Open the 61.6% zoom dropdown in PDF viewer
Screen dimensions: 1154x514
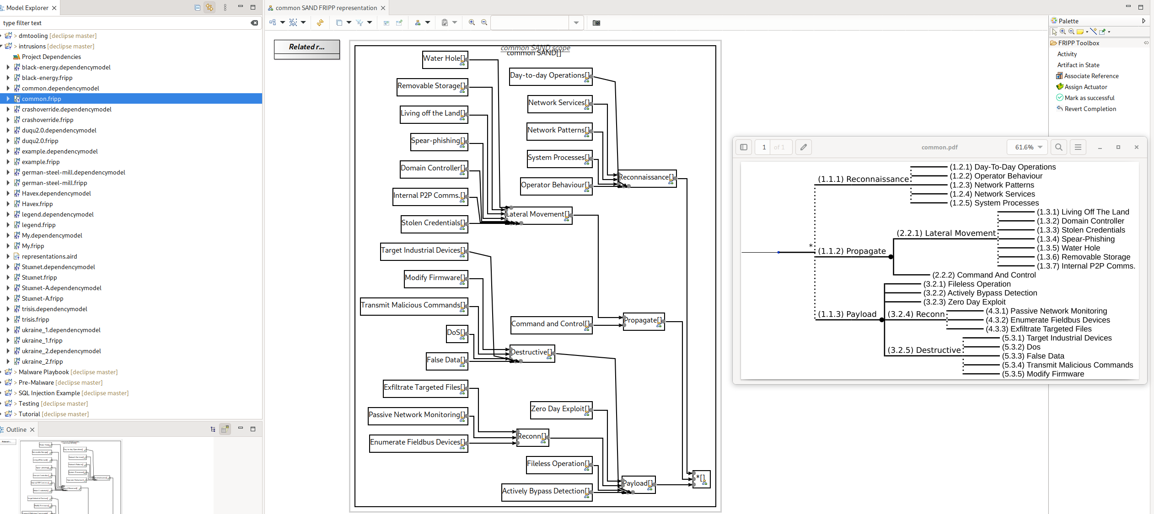tap(1027, 147)
